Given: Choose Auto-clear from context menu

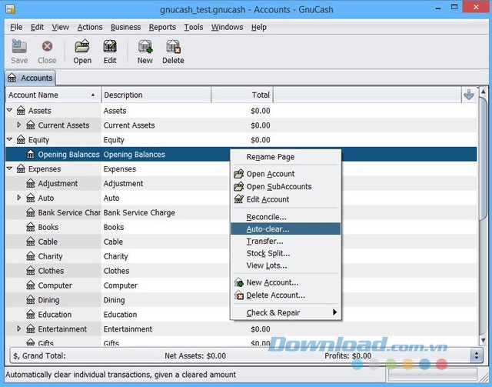Looking at the screenshot, I should click(x=268, y=229).
